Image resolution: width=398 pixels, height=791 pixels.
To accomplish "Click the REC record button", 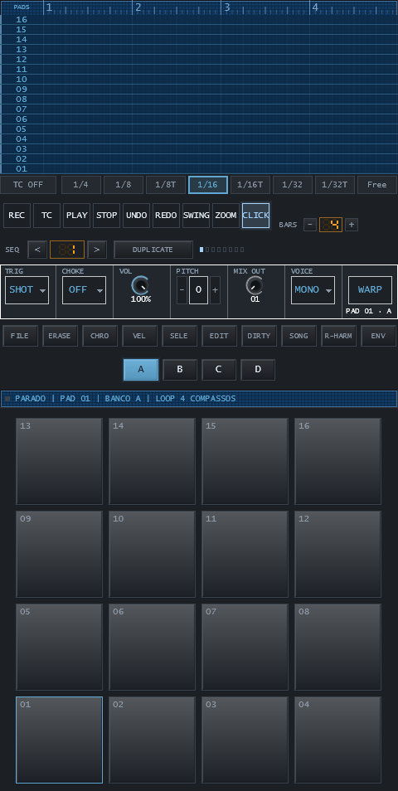I will (x=17, y=216).
